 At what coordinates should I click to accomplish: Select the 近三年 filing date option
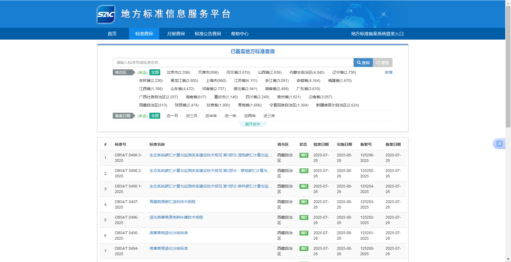269,116
